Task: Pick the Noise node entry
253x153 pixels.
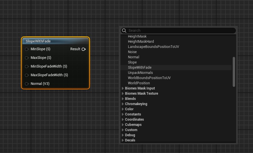Action: 132,52
